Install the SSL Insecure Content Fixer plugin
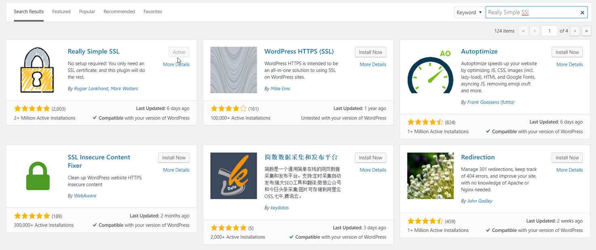The width and height of the screenshot is (596, 250). (x=174, y=158)
